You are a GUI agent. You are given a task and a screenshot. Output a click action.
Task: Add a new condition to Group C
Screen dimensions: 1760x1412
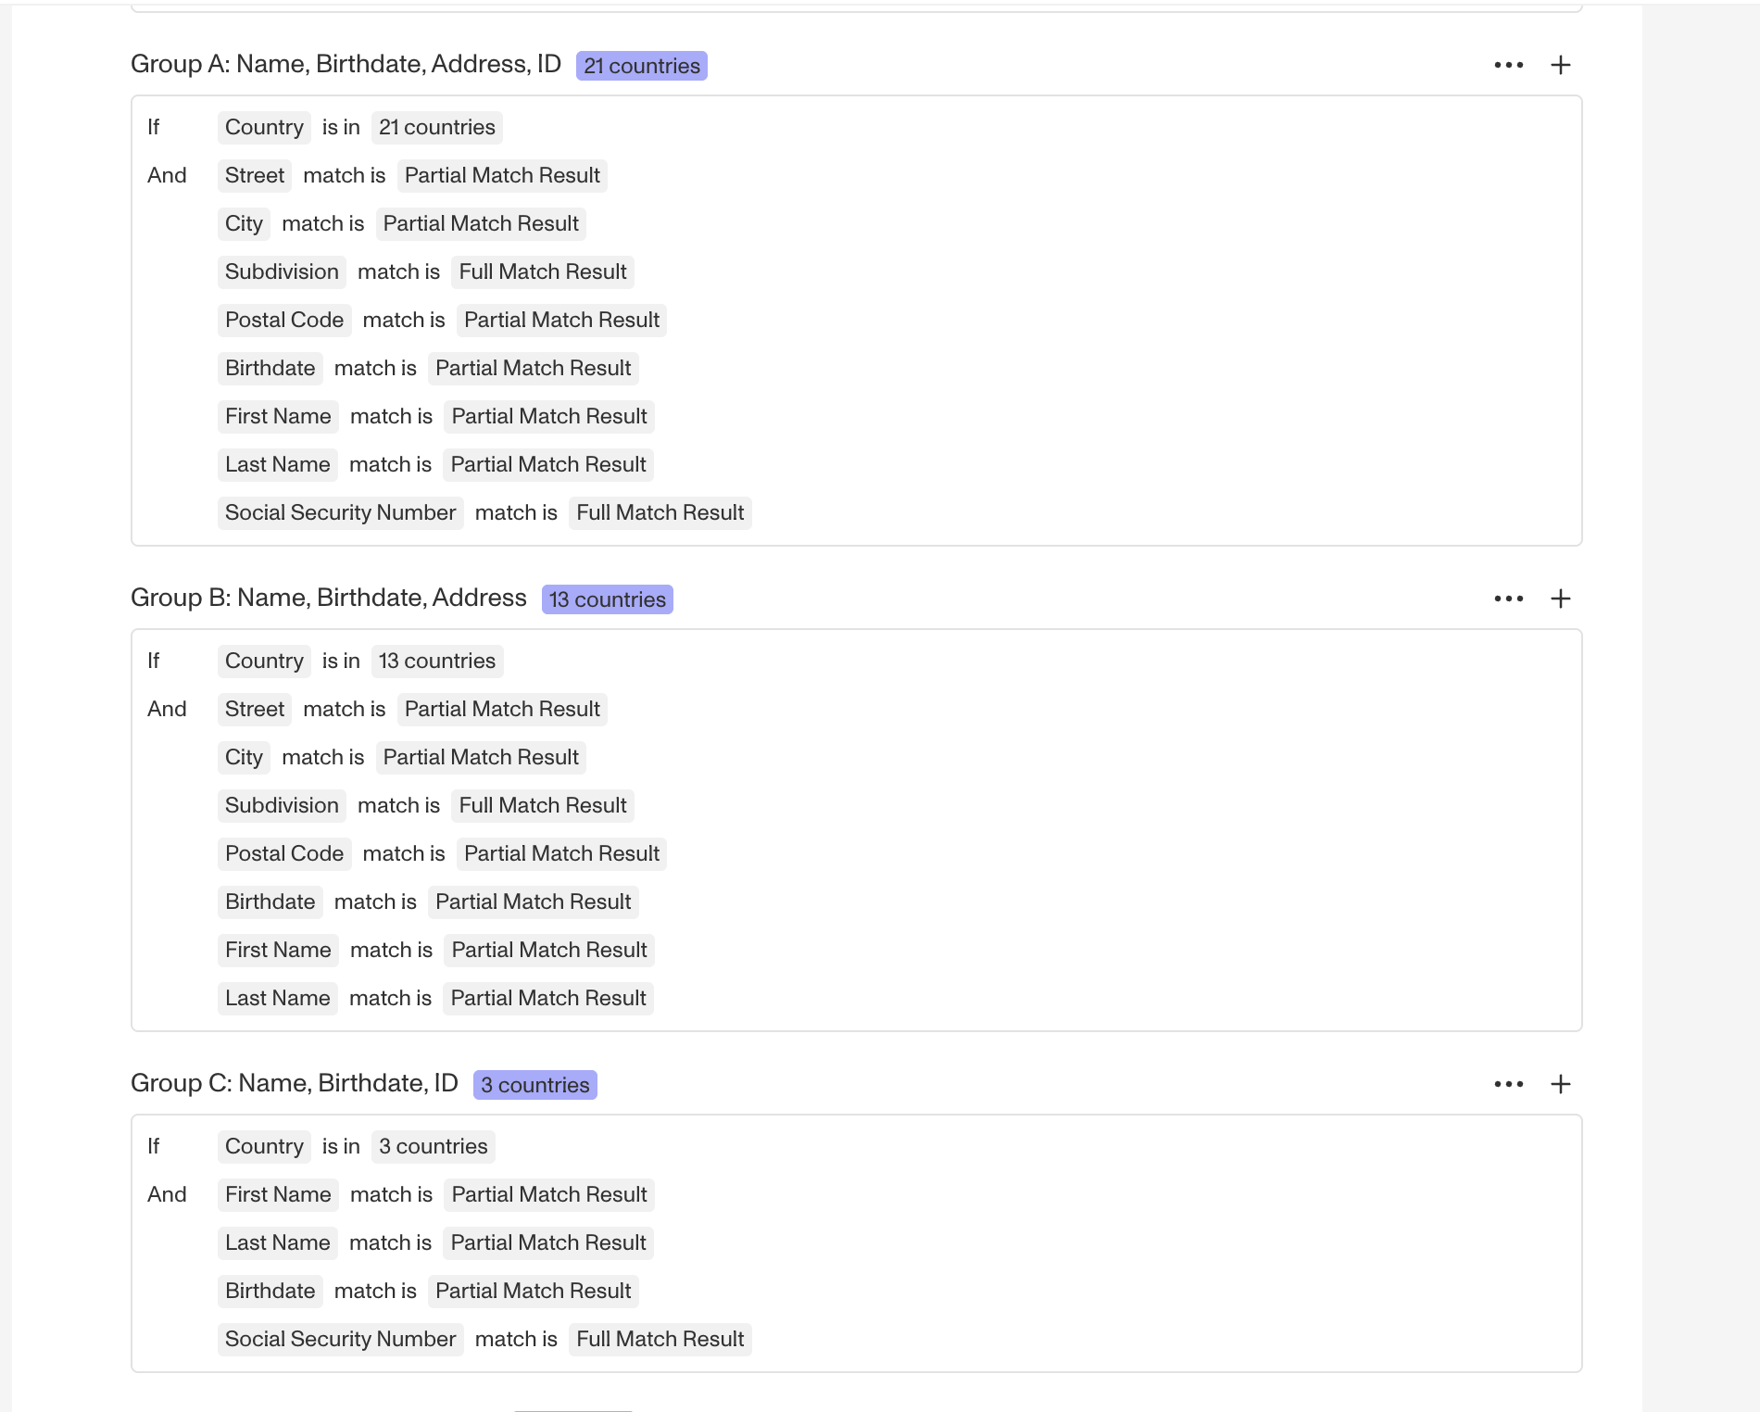point(1560,1083)
